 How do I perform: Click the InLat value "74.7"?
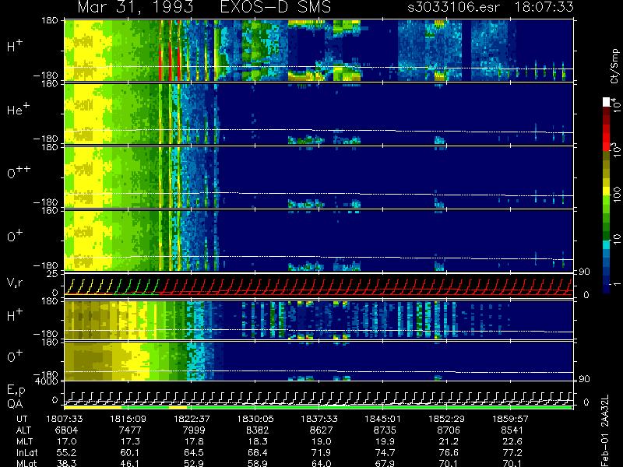click(385, 453)
